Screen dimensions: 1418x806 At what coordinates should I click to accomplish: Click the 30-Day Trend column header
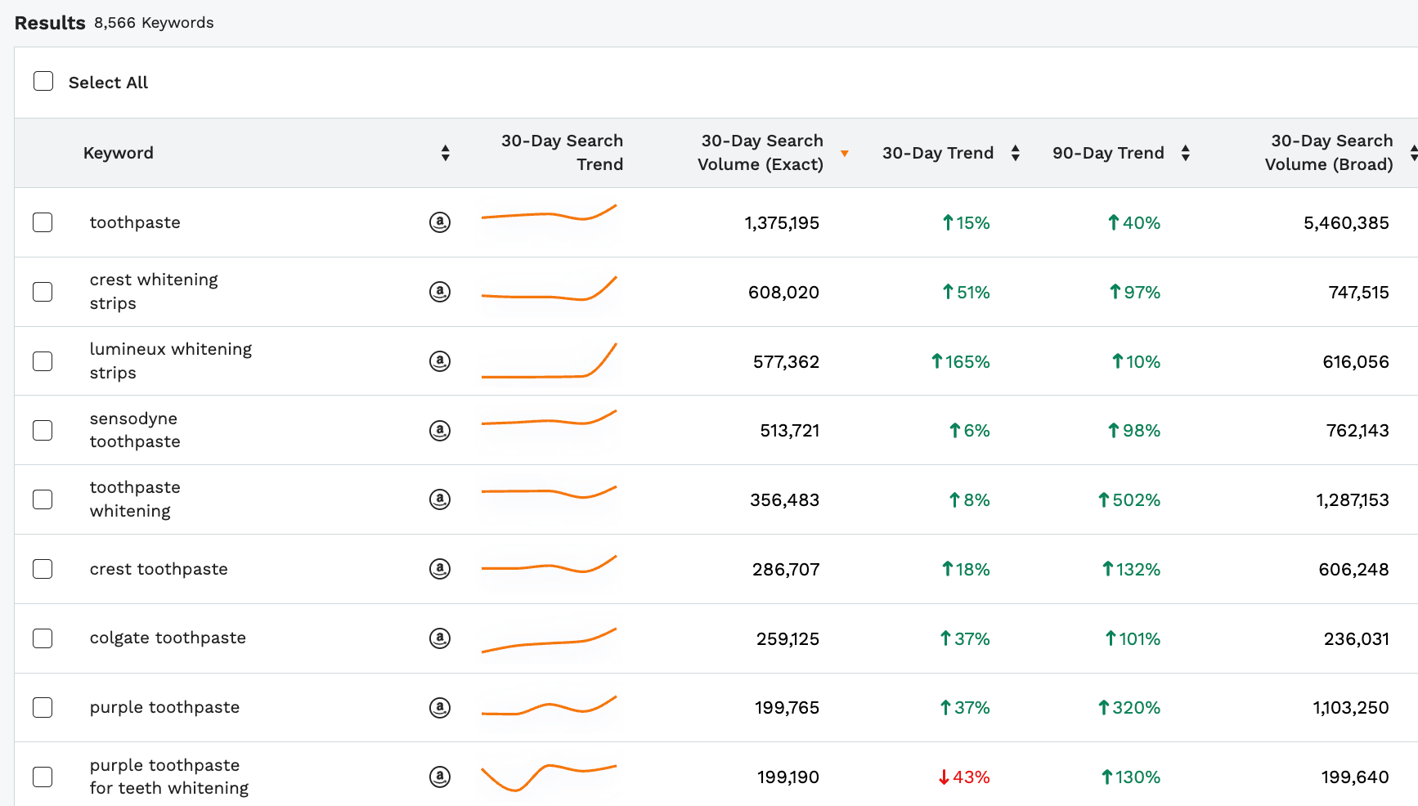pyautogui.click(x=938, y=153)
